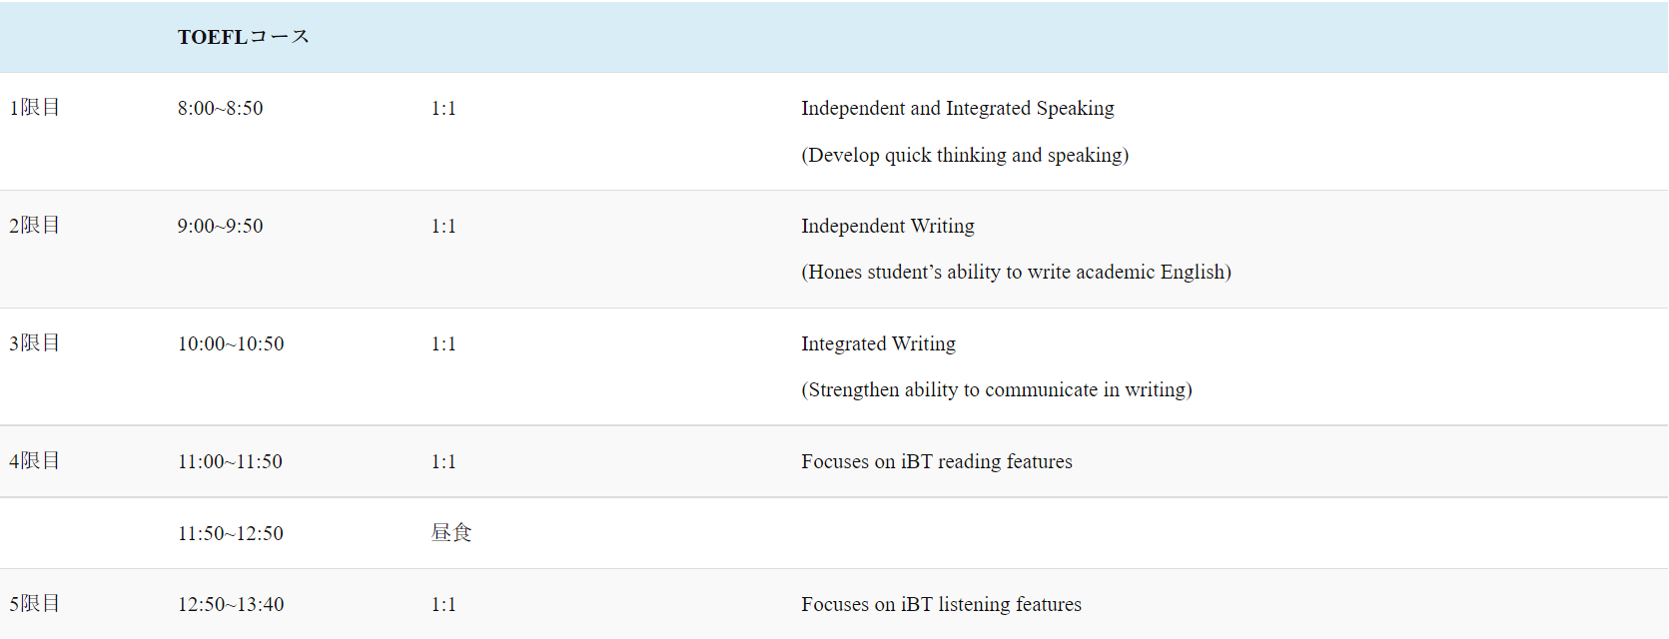Click the Integrated Writing class title

878,343
